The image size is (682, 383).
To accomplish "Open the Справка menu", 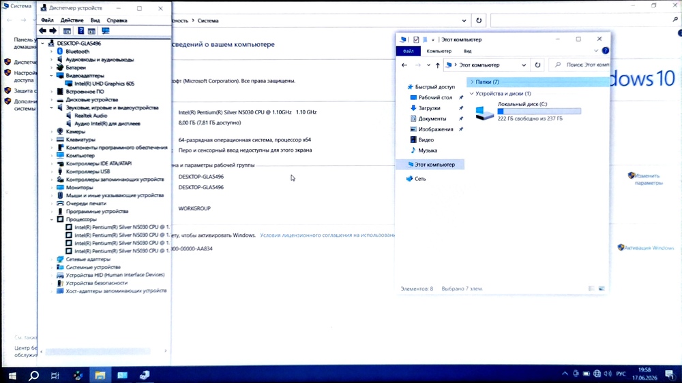I will (x=117, y=20).
